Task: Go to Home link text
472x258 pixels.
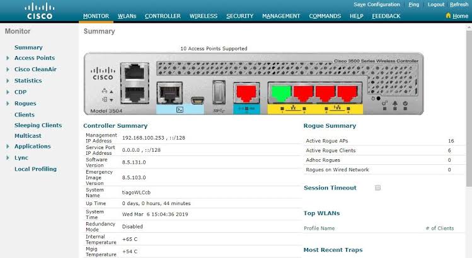Action: [461, 16]
